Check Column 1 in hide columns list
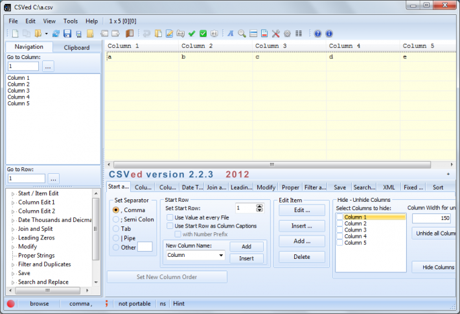Image resolution: width=460 pixels, height=314 pixels. click(x=339, y=217)
